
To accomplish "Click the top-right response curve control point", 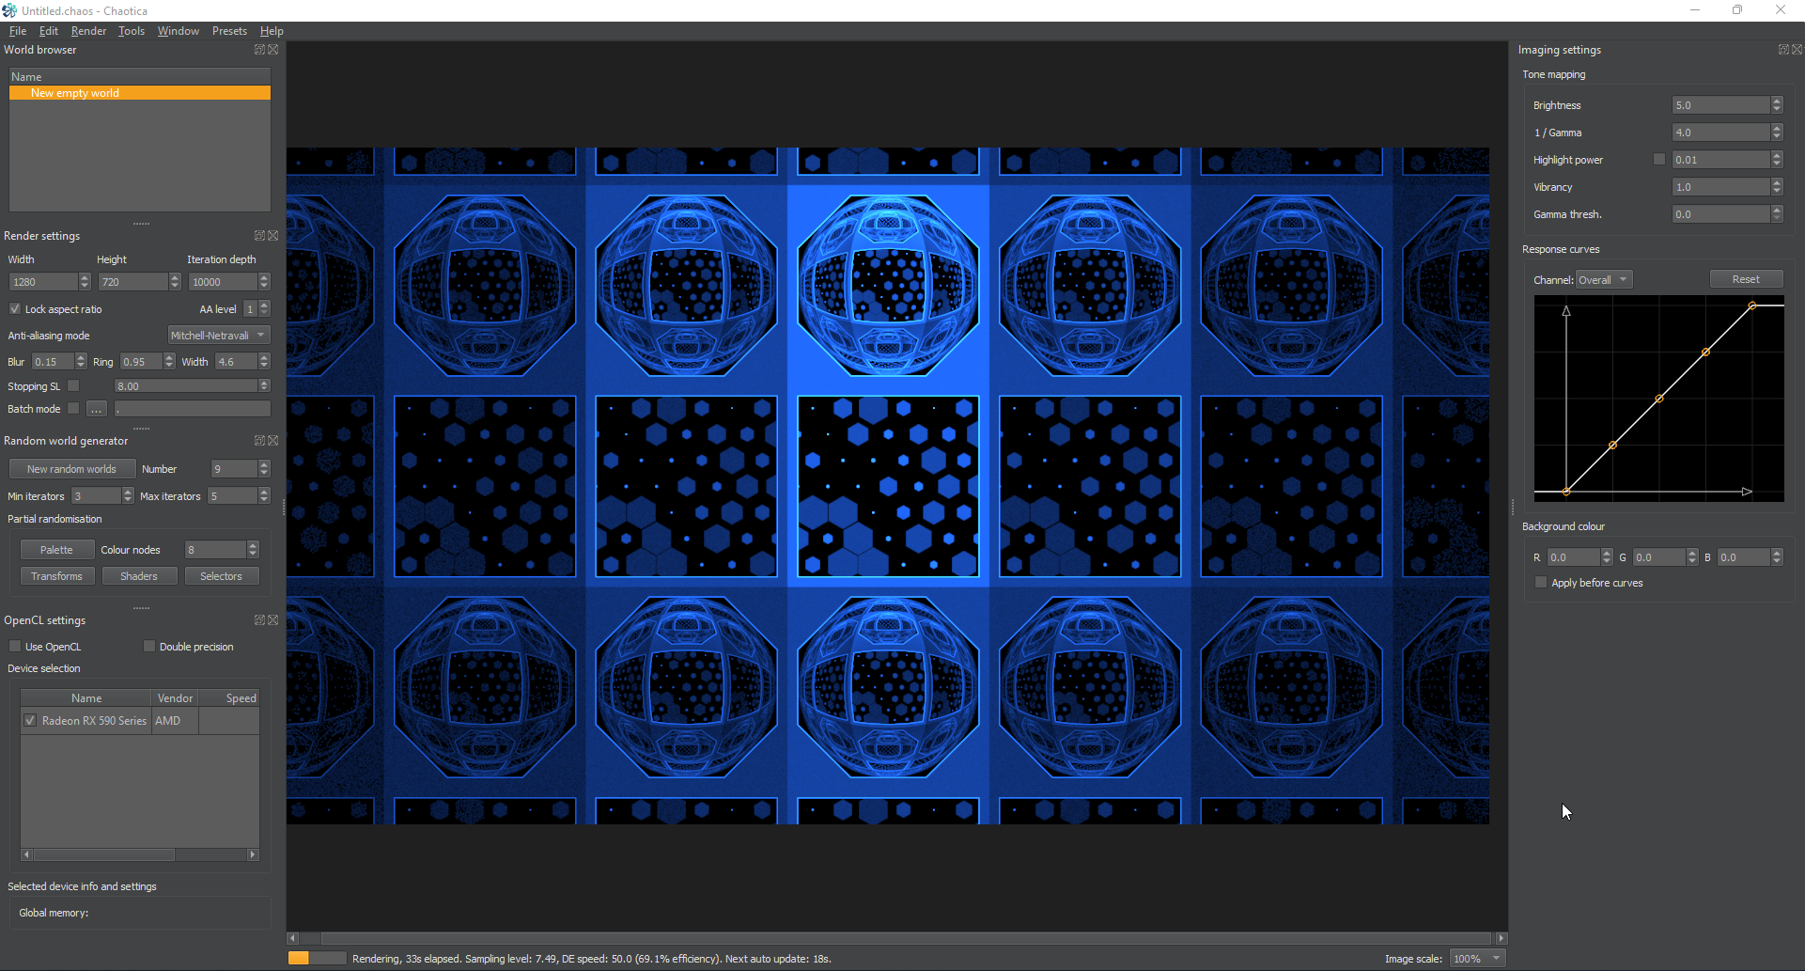I will [1752, 306].
